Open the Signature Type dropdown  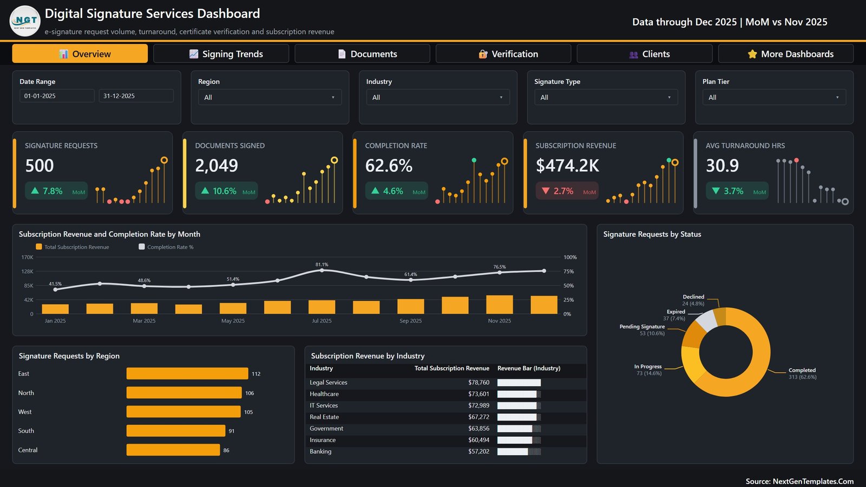point(606,97)
